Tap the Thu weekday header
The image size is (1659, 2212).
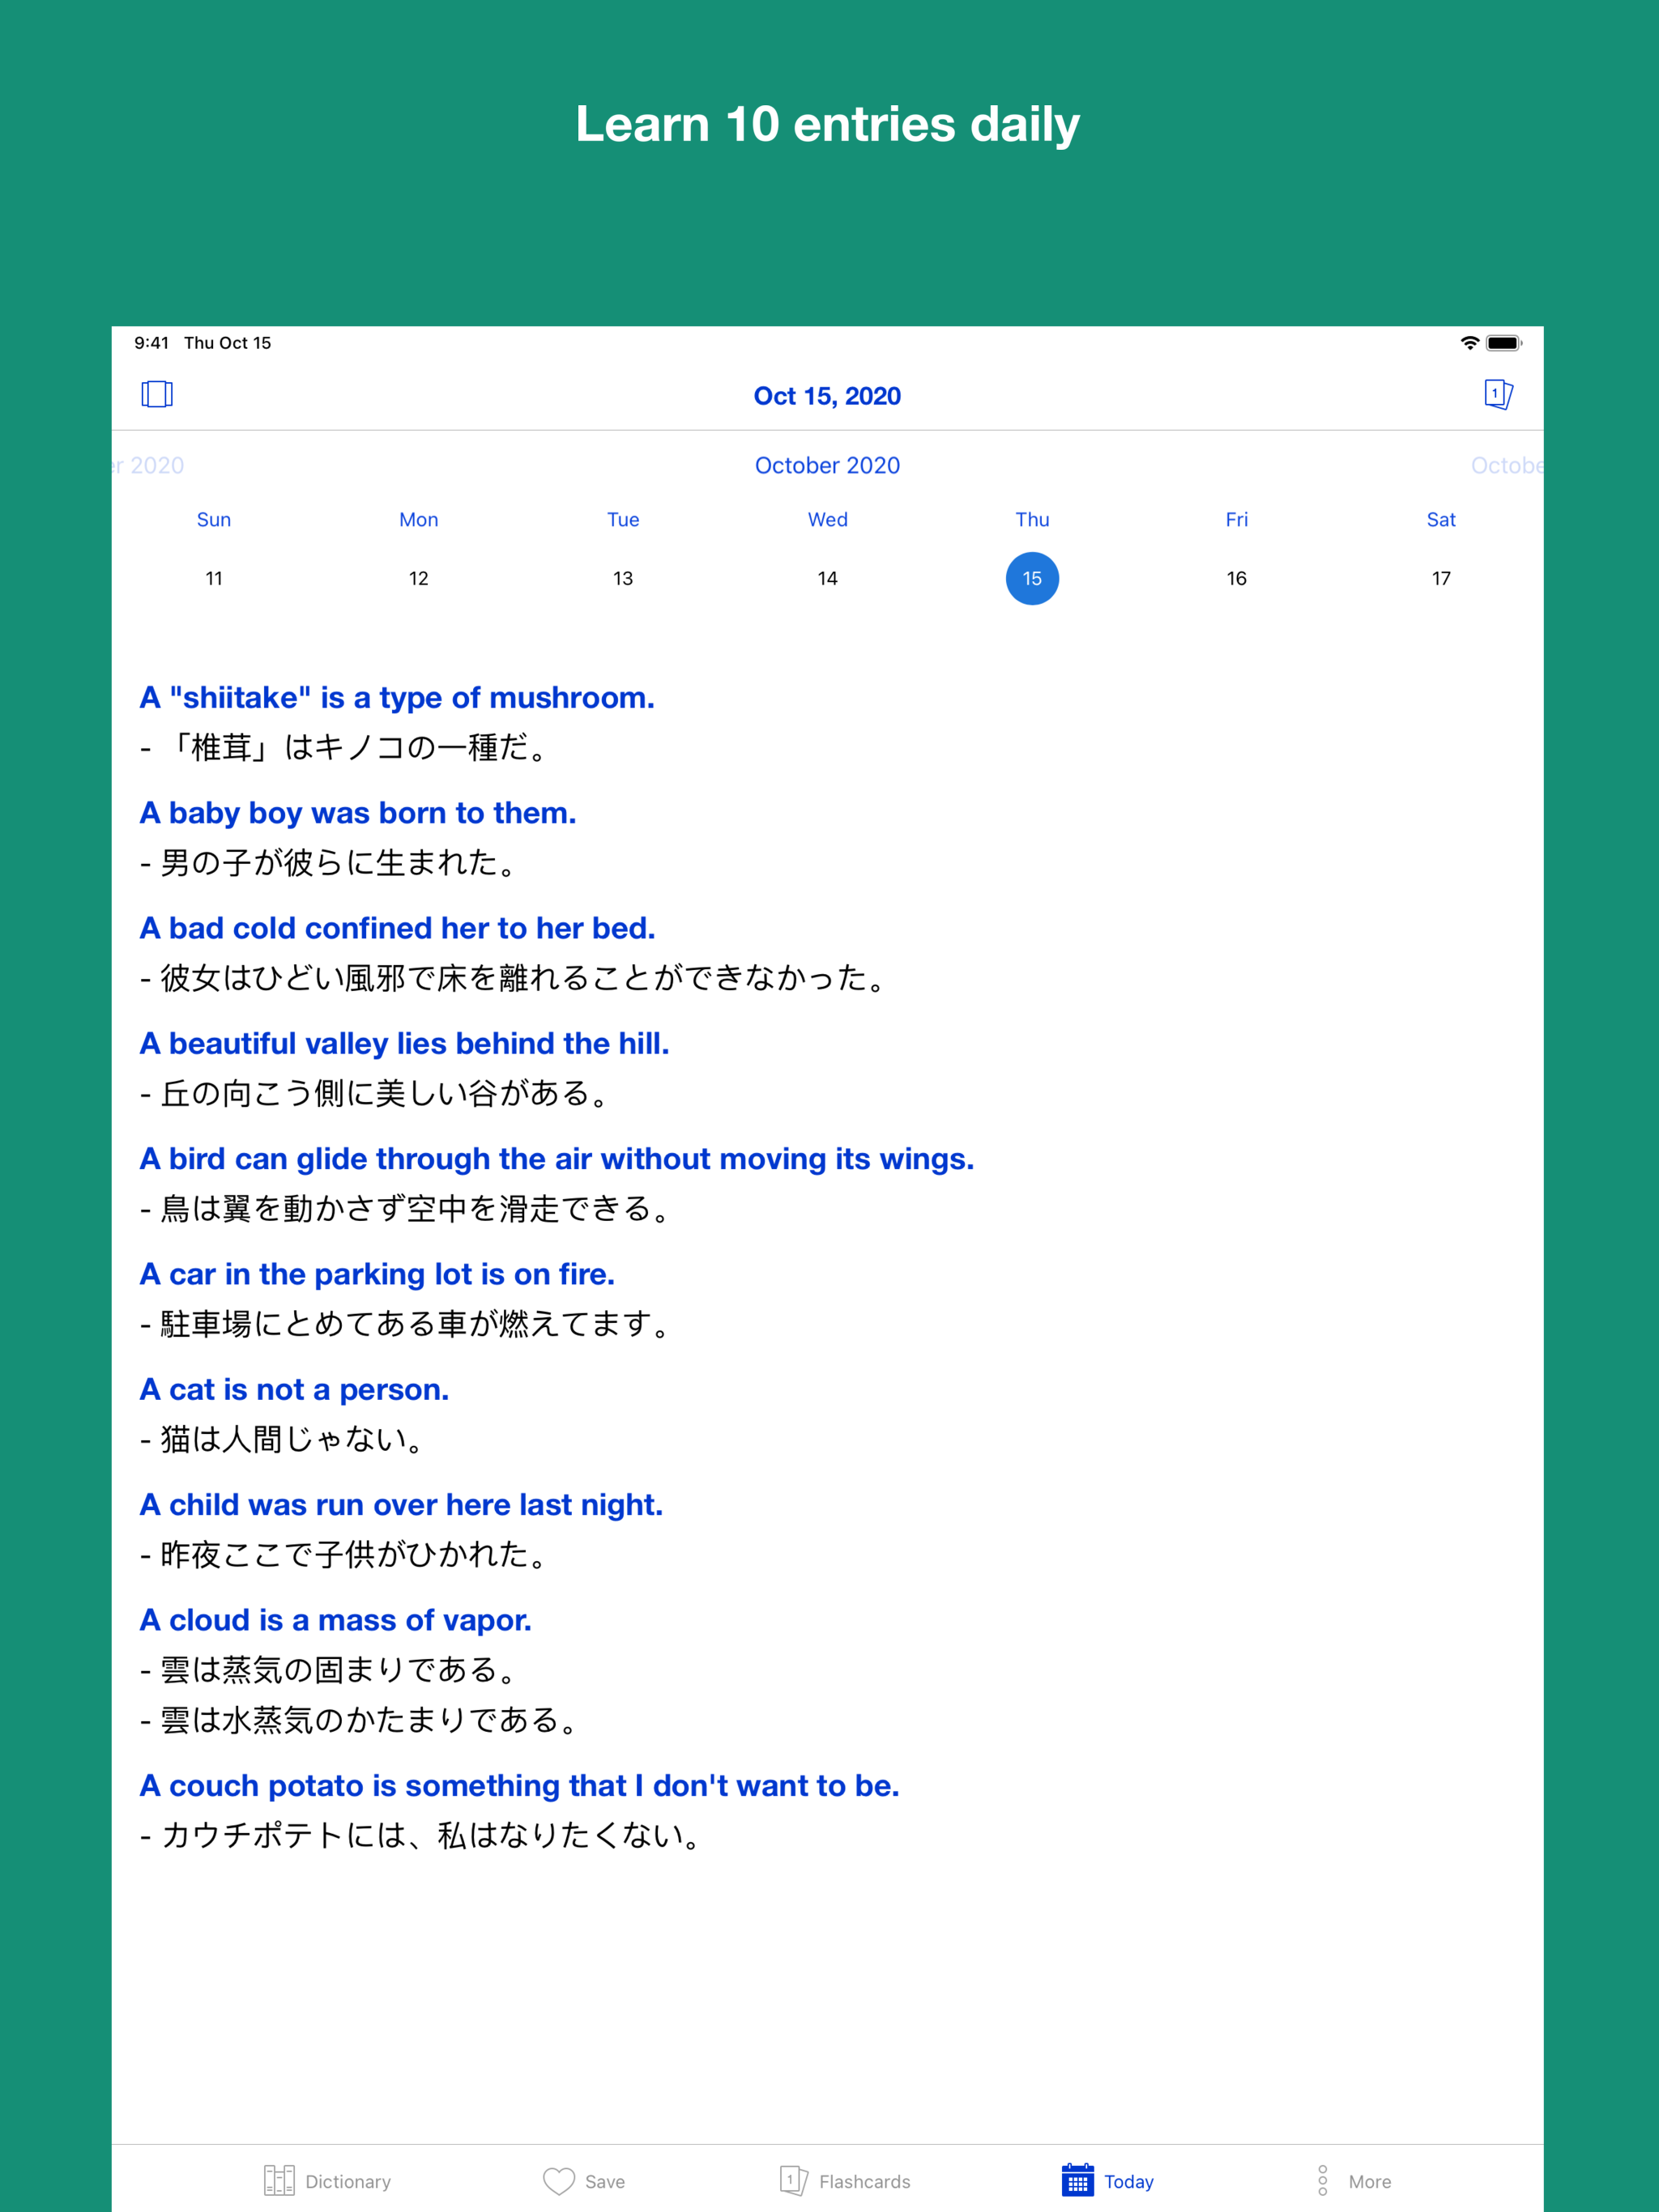(x=1033, y=519)
